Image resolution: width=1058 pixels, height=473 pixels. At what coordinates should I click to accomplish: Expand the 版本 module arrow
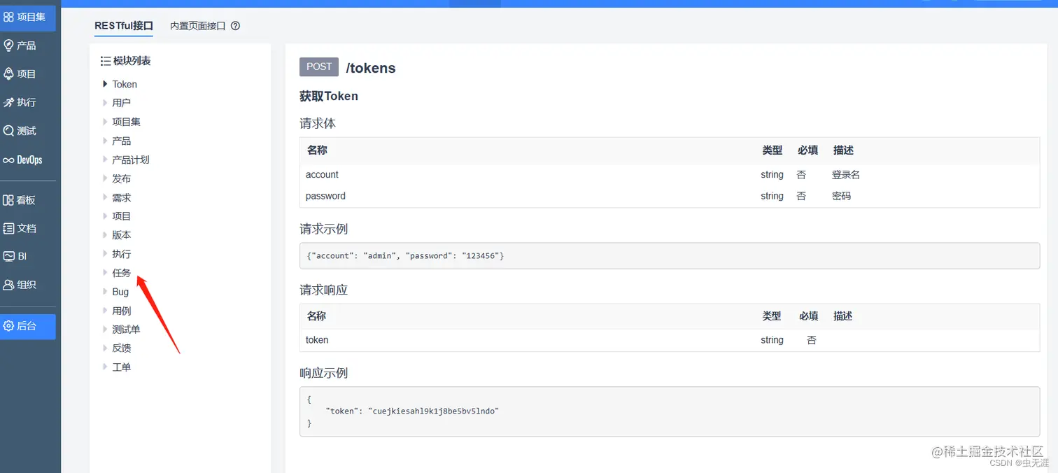click(105, 235)
